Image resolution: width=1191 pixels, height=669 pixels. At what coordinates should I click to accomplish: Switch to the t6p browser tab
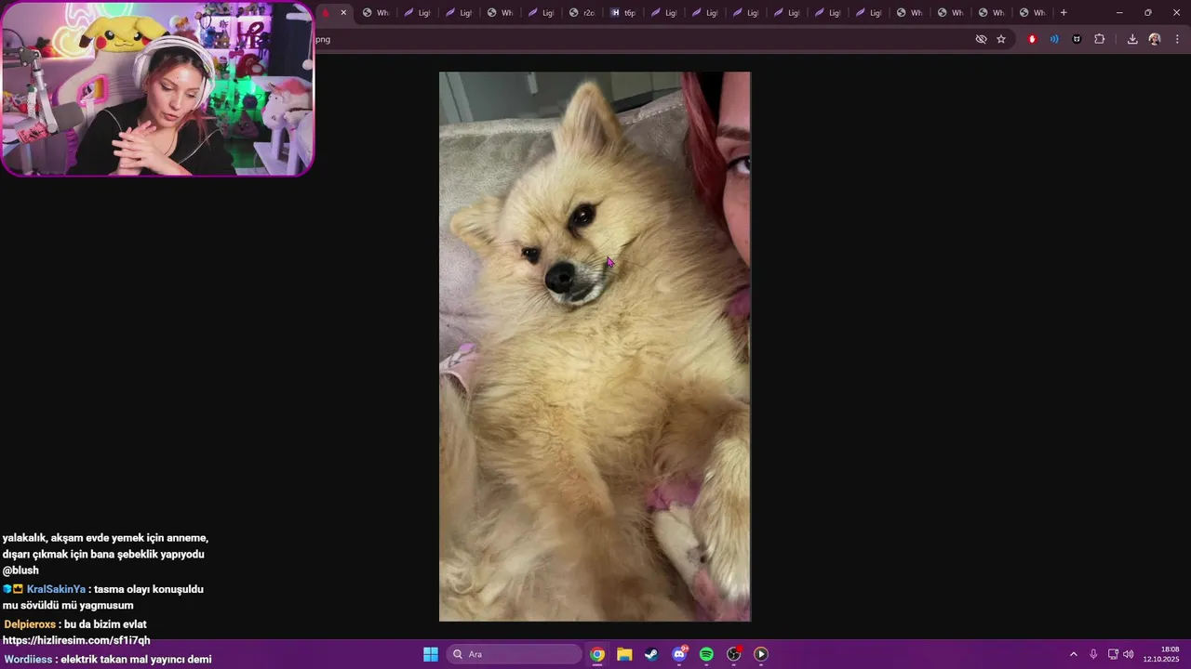tap(622, 13)
